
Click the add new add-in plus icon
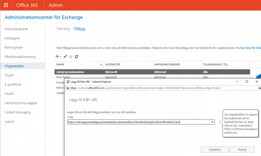coord(57,56)
